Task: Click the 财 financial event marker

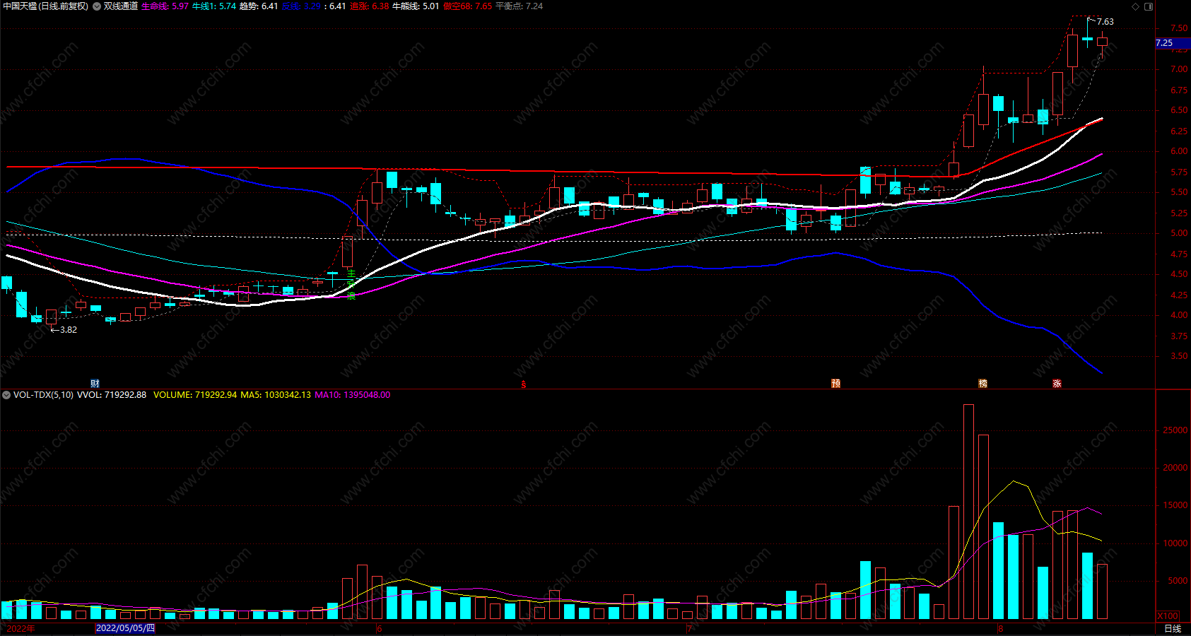Action: tap(95, 384)
